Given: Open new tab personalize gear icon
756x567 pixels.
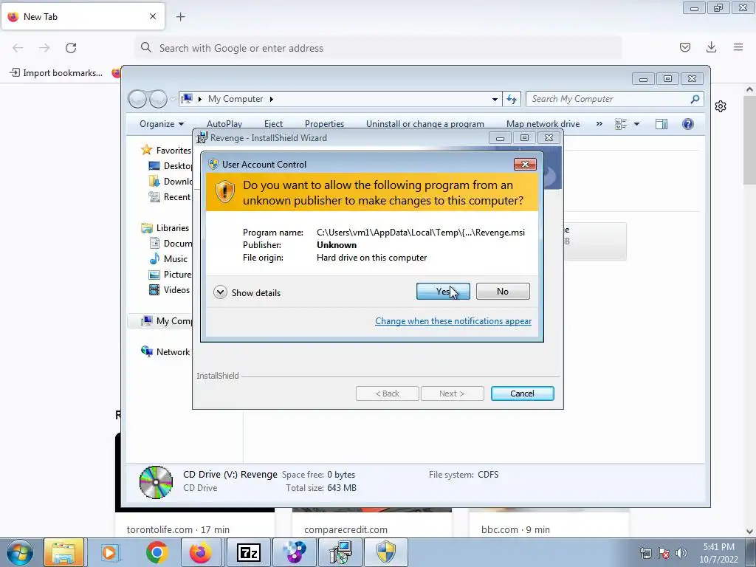Looking at the screenshot, I should click(721, 106).
